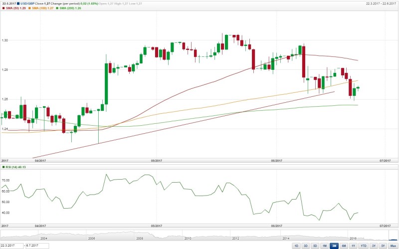399x249 pixels.
Task: Click the 2012 mark on overview timeline
Action: 235,239
